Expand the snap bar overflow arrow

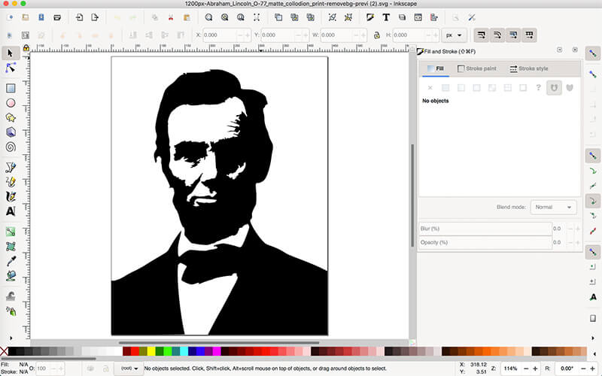(x=593, y=338)
